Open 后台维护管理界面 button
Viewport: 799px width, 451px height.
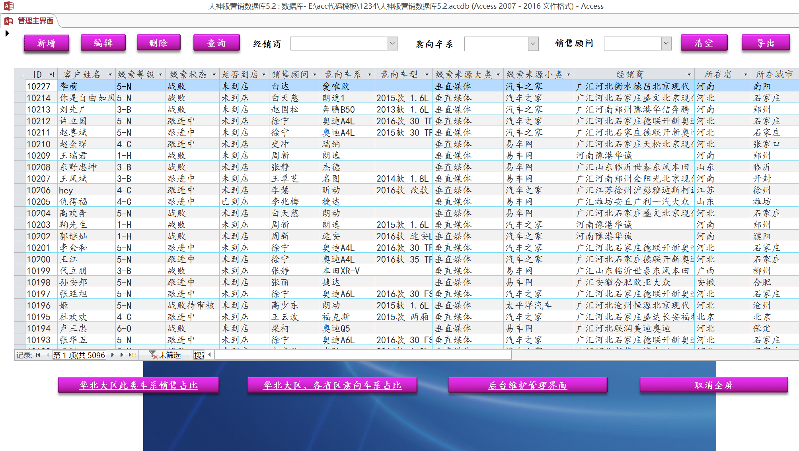pos(528,385)
